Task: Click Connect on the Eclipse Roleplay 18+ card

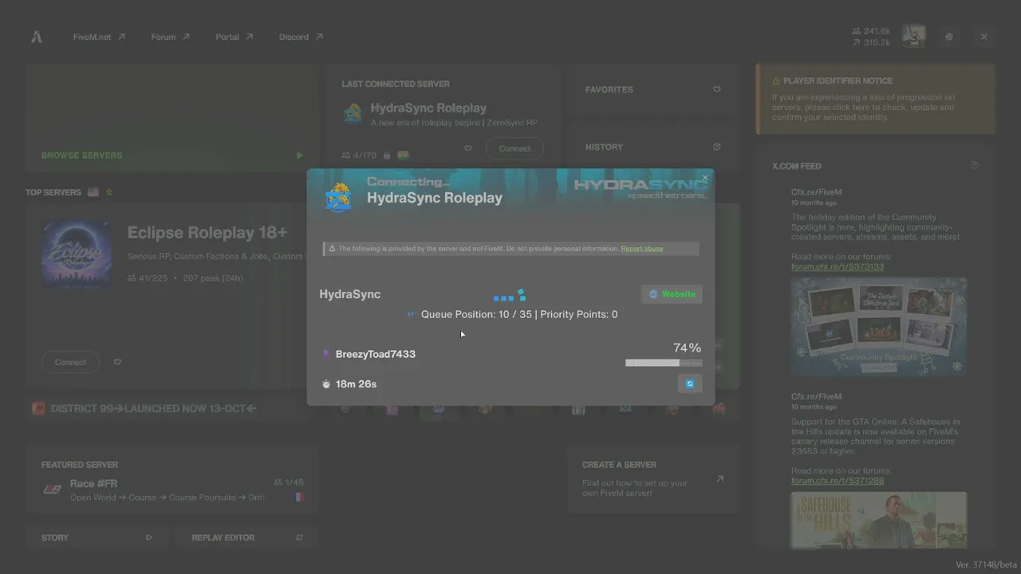Action: click(70, 362)
